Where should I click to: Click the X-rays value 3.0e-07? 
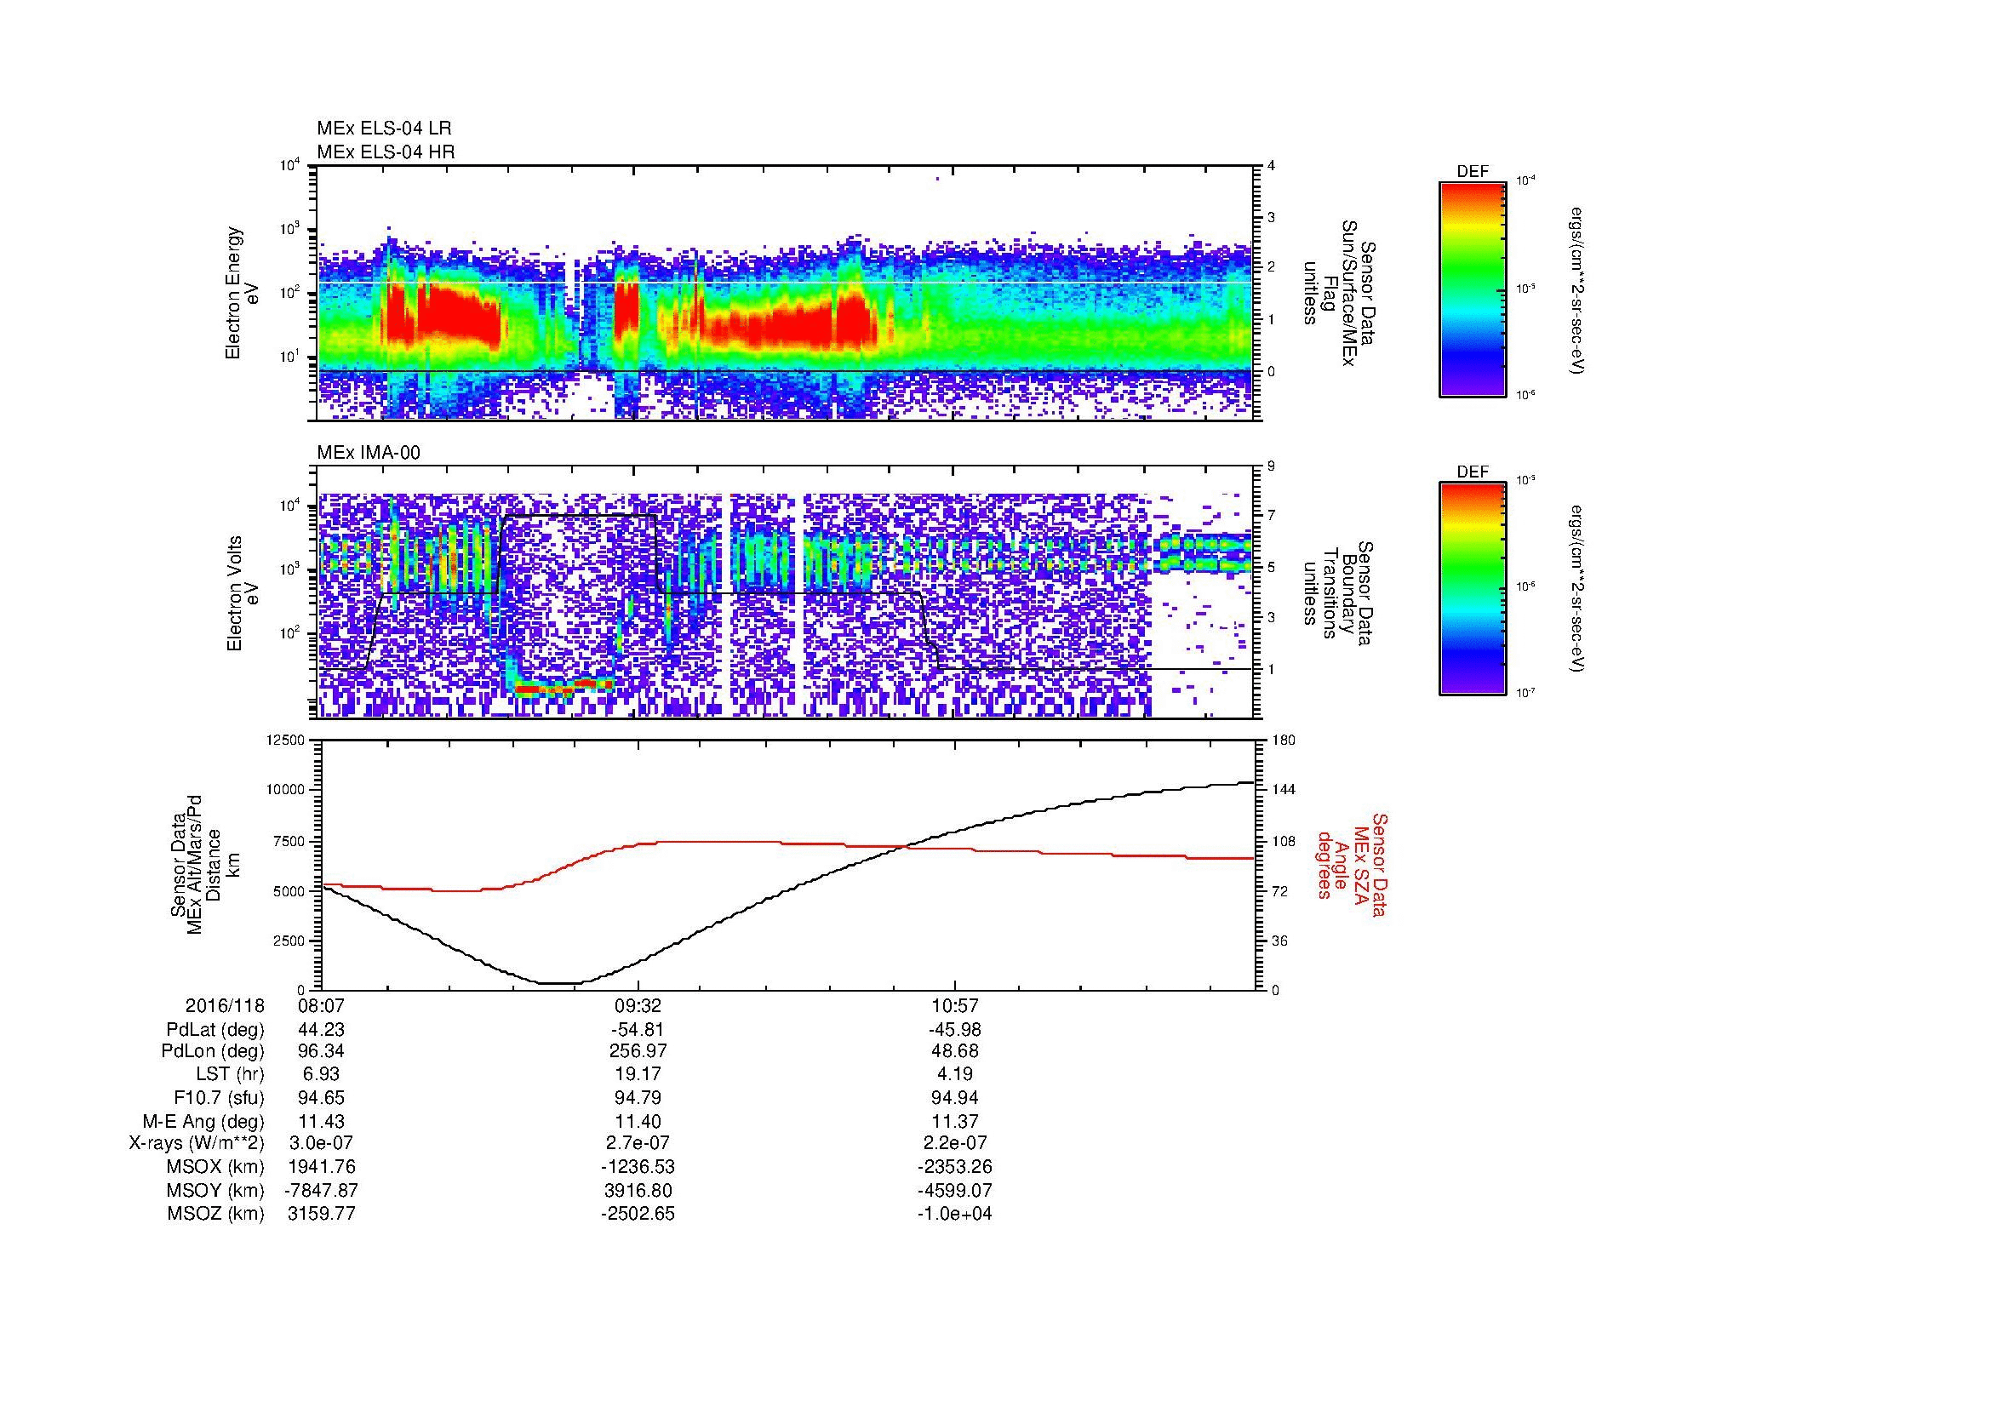coord(322,1143)
